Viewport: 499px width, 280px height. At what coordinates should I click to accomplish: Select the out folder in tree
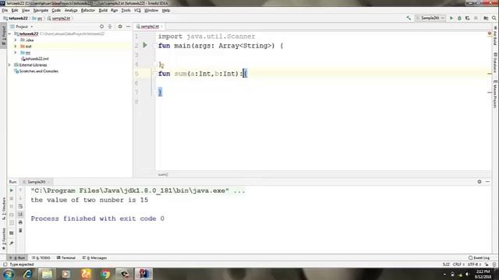click(x=26, y=47)
